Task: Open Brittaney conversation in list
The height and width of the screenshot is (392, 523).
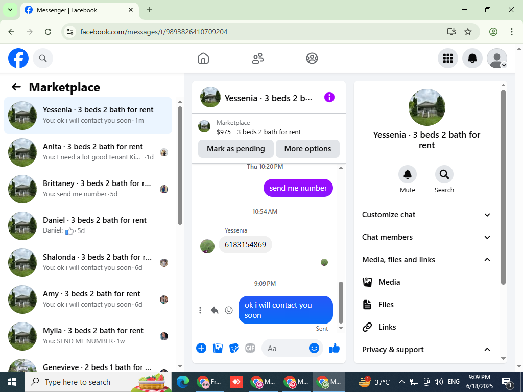Action: tap(88, 189)
